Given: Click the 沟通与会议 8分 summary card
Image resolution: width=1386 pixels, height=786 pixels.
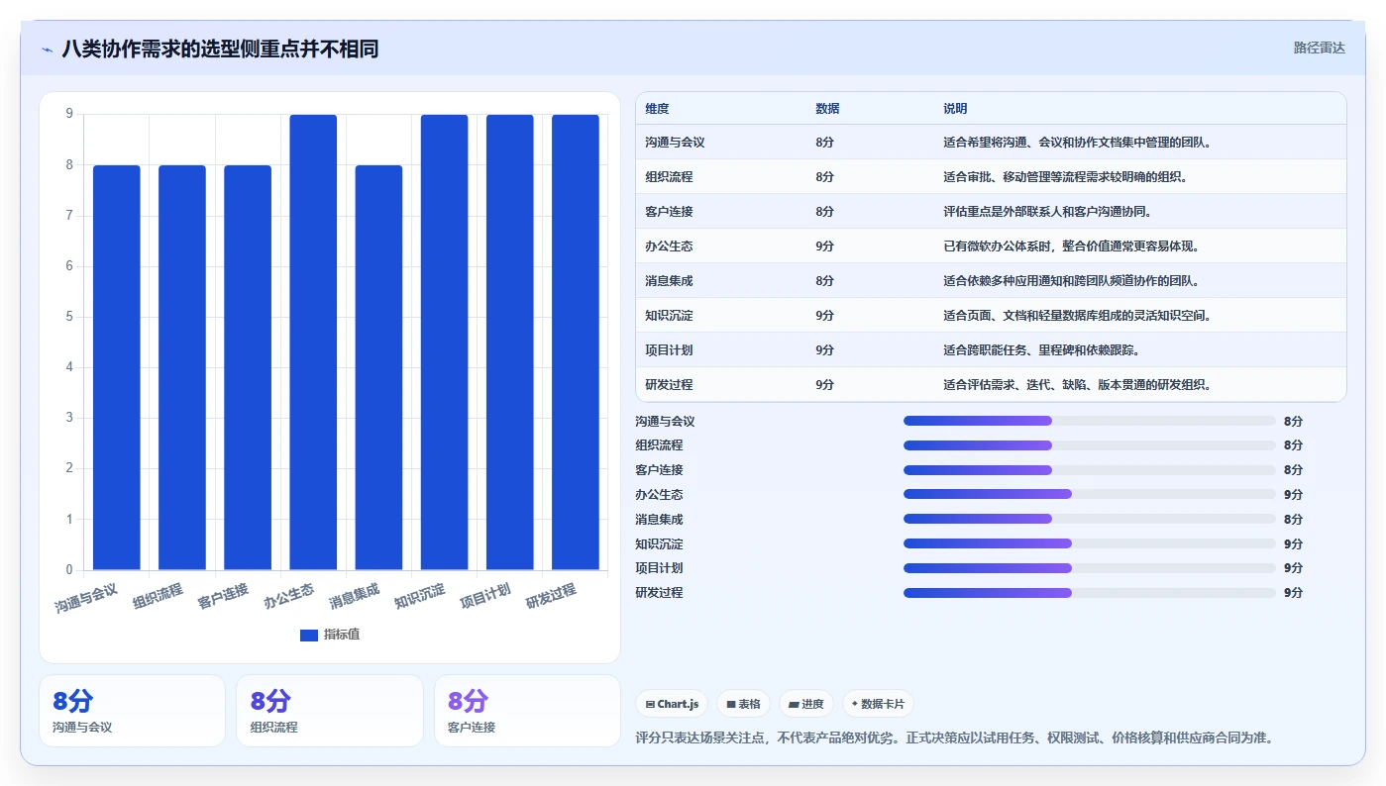Looking at the screenshot, I should click(132, 711).
